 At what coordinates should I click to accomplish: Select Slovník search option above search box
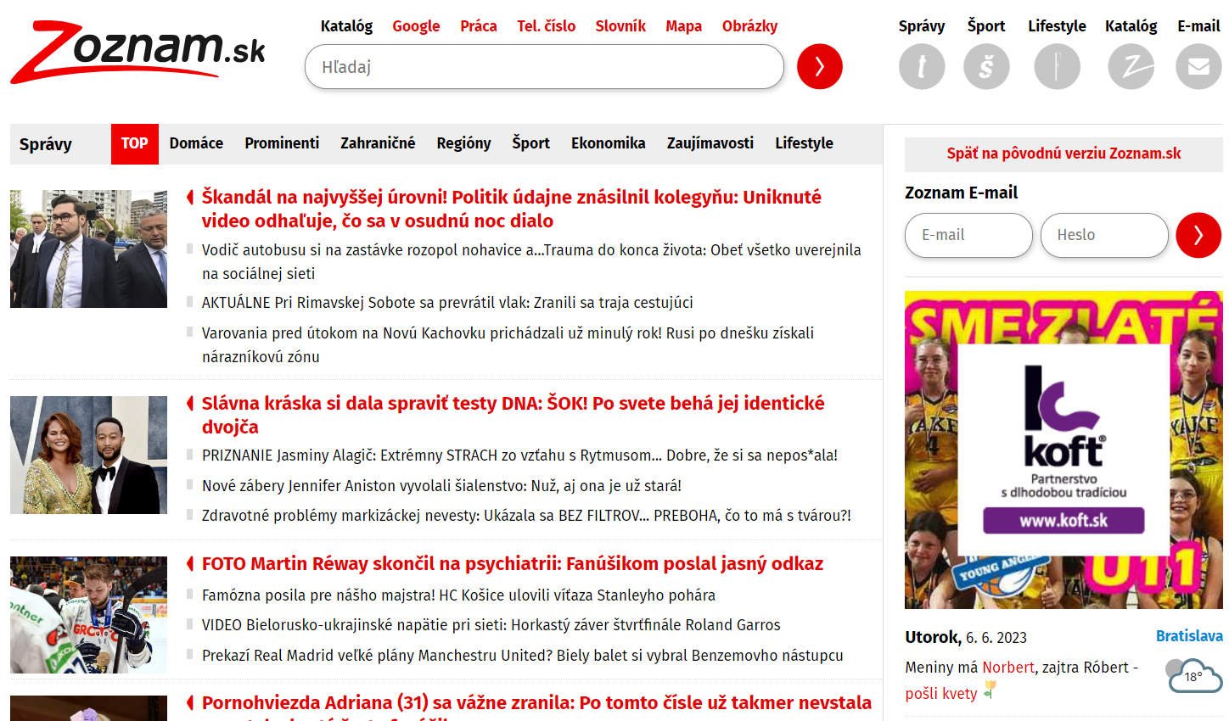click(x=620, y=26)
